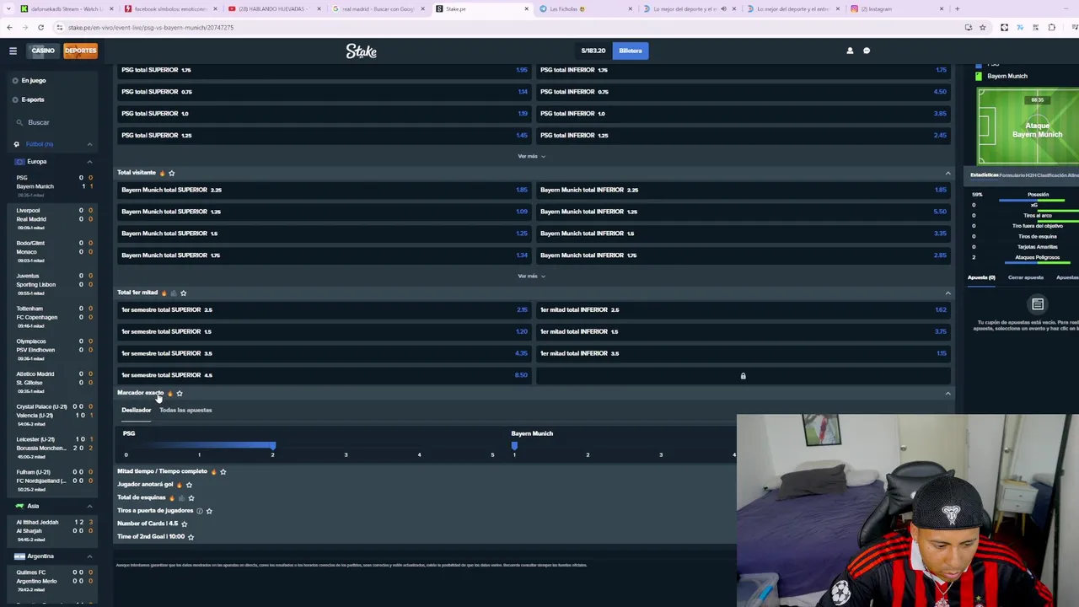
Task: Bet 1er mitad total INFERIOR 2.5 odds
Action: point(743,309)
